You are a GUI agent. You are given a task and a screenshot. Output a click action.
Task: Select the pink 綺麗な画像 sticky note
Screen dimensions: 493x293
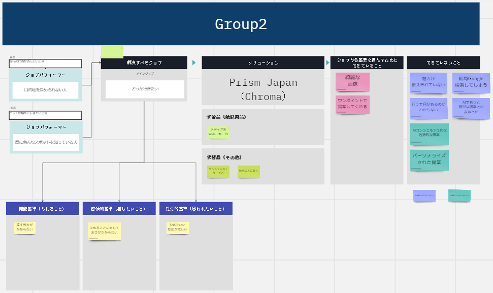352,81
